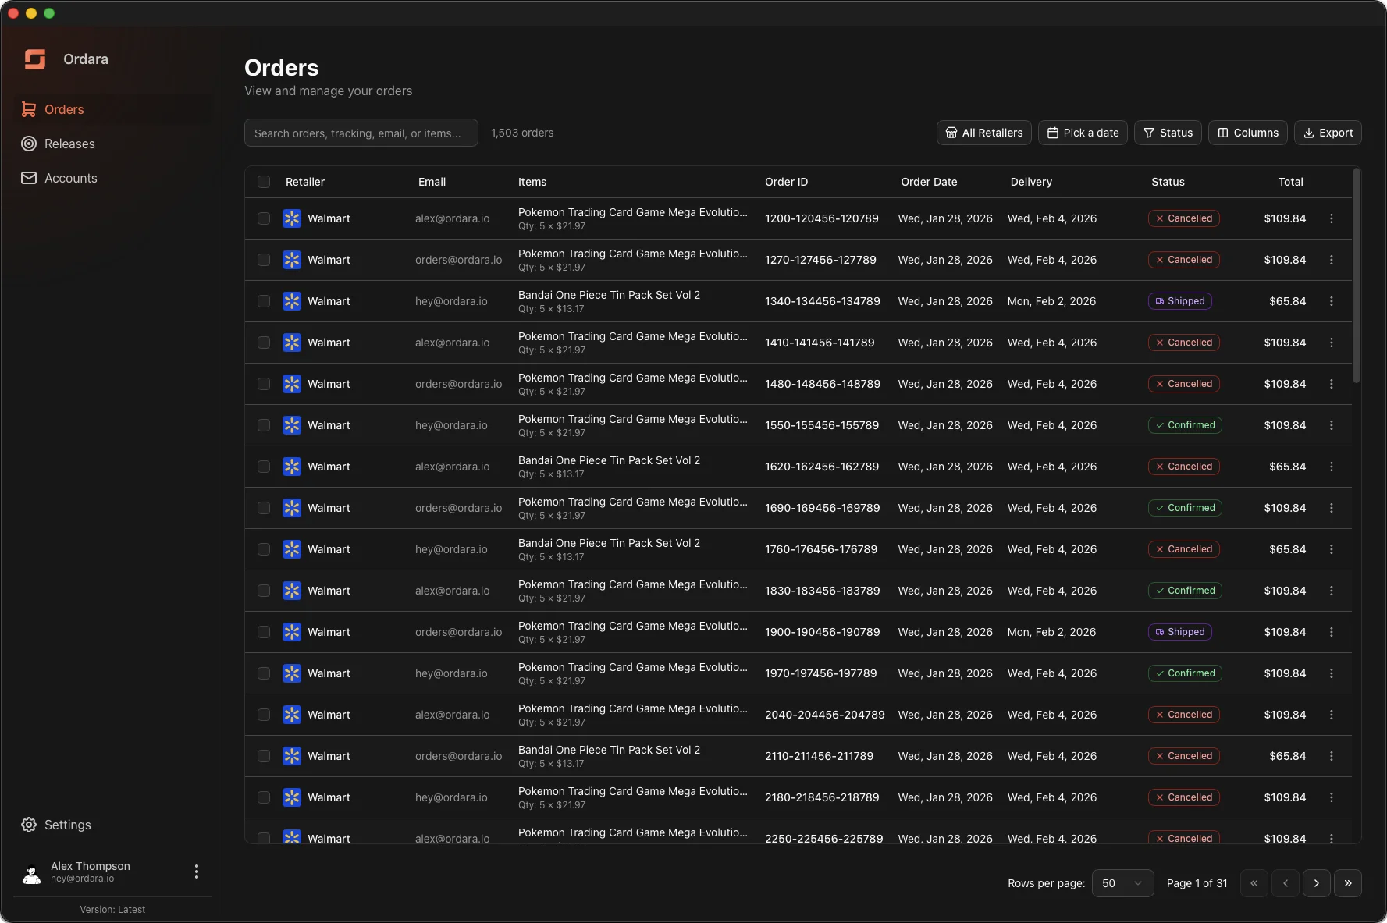Select checkbox for order 1550-155456-155789
1387x923 pixels.
[264, 425]
